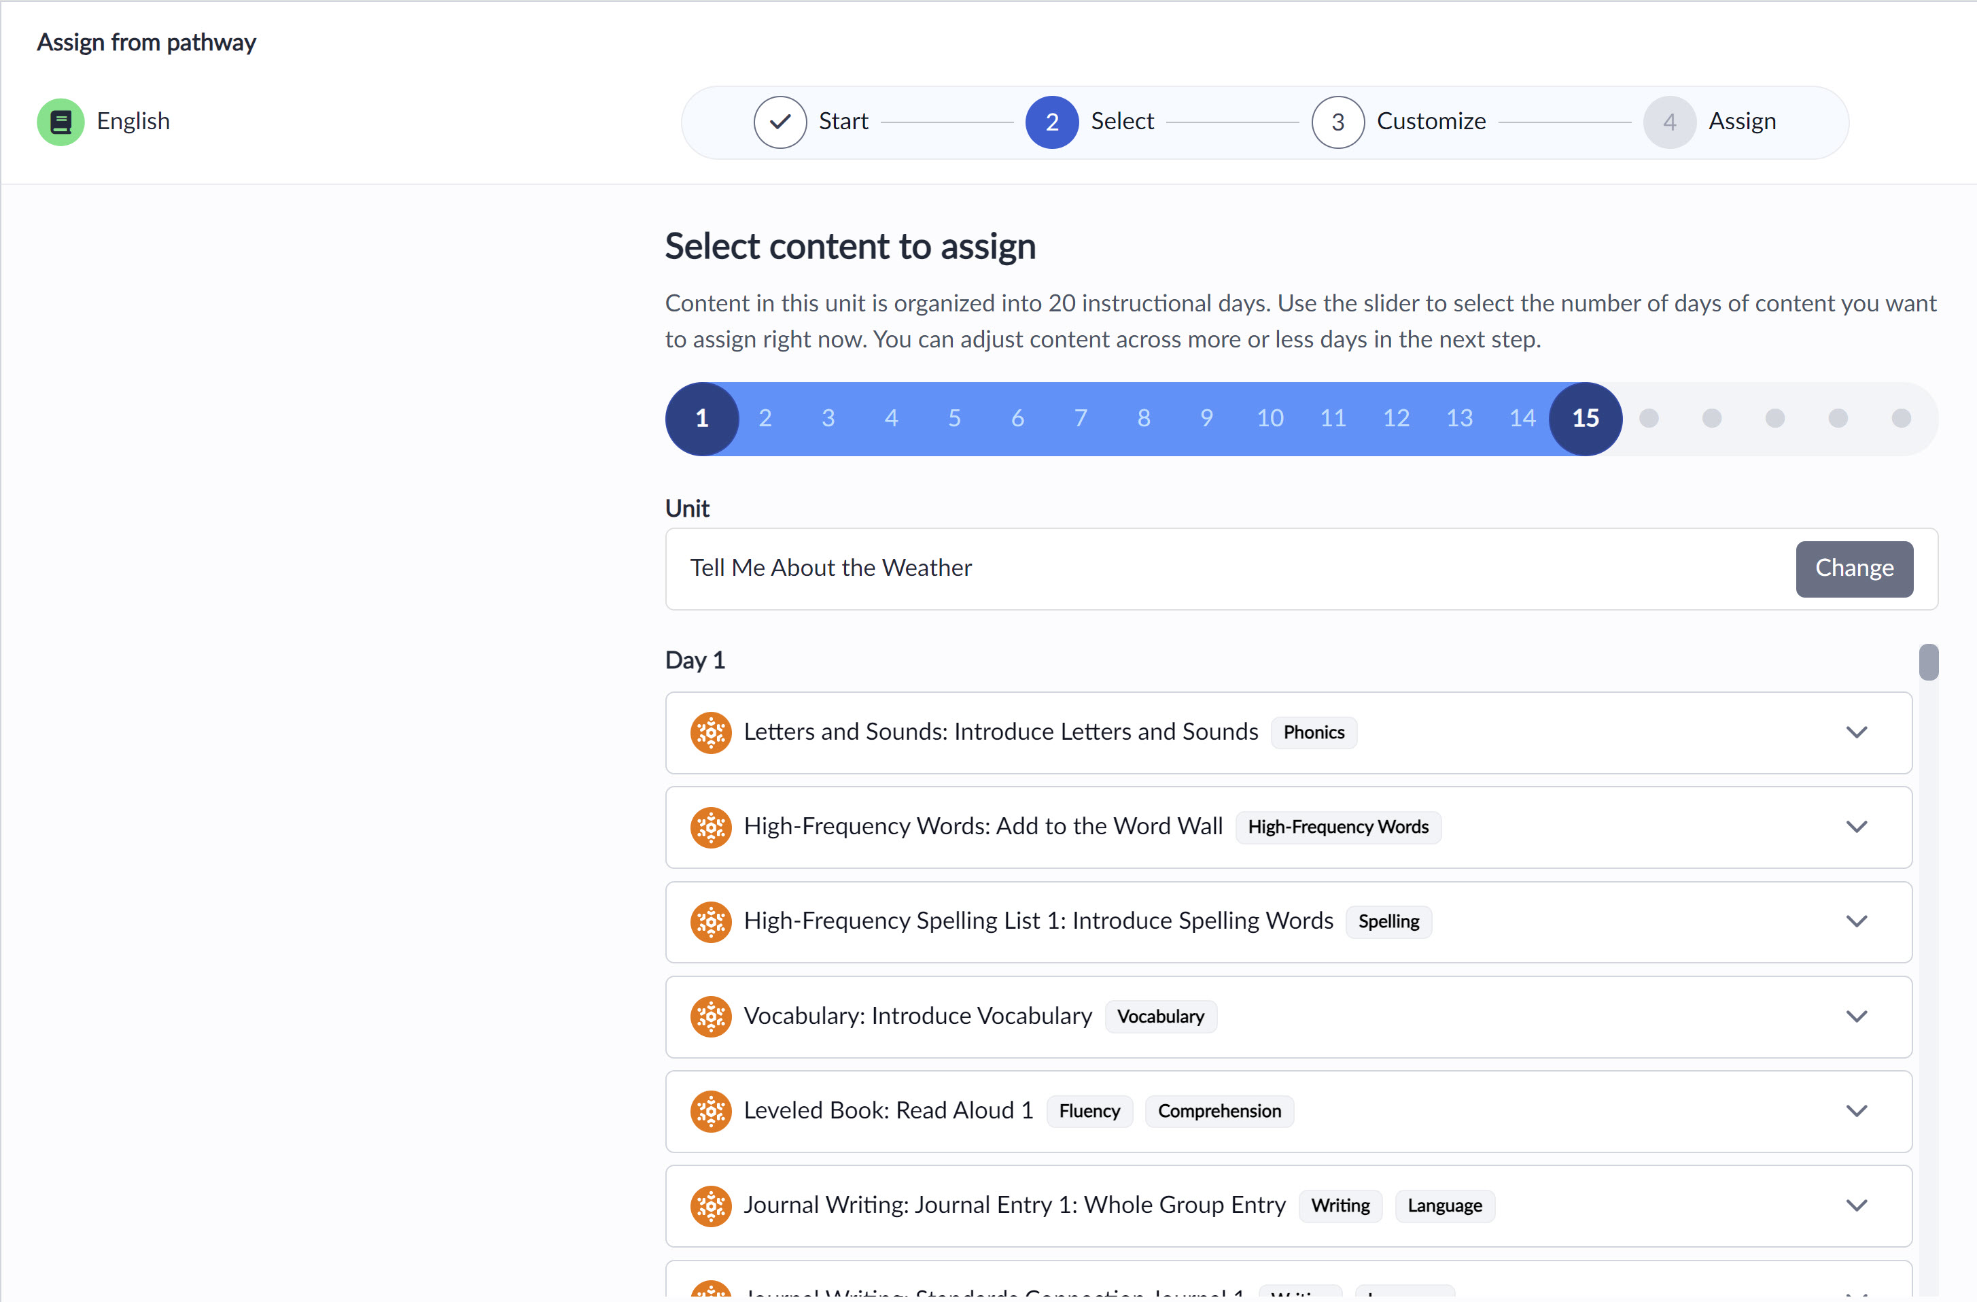
Task: Click the content list scrollbar thumb
Action: point(1929,662)
